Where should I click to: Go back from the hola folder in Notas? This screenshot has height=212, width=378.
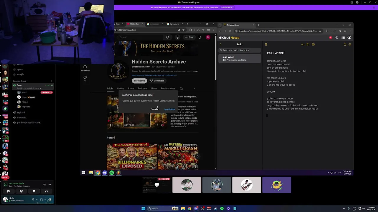coord(220,44)
